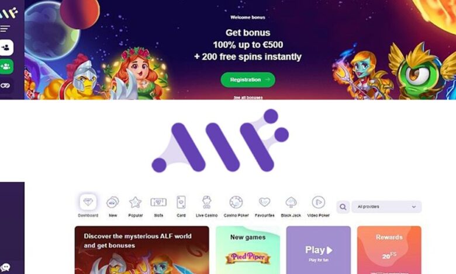
Task: Open the gamepad icon in sidebar
Action: pyautogui.click(x=6, y=86)
